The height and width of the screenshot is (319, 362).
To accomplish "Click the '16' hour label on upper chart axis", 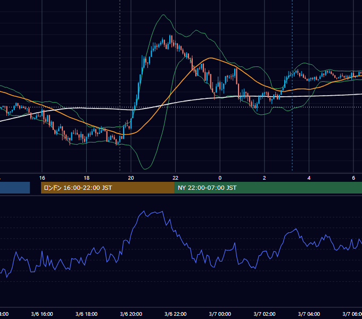I will coord(42,178).
